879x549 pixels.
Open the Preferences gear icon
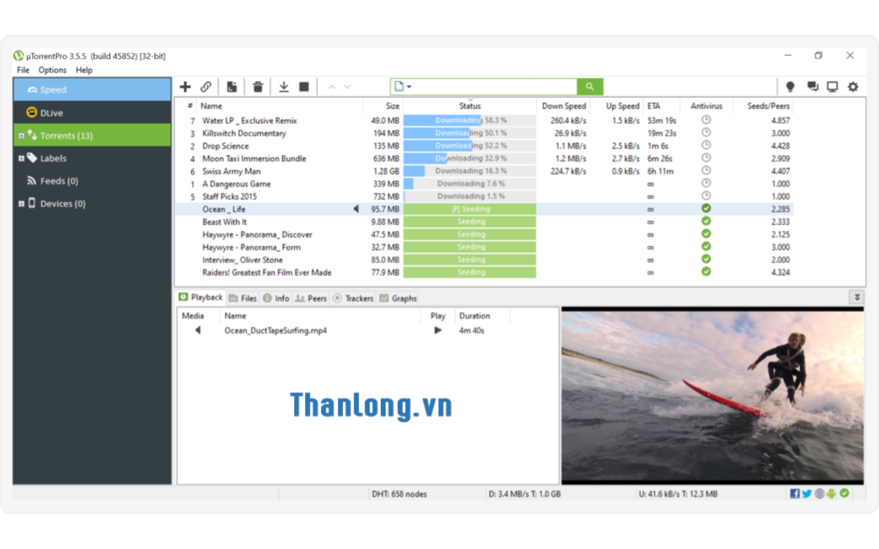tap(853, 87)
